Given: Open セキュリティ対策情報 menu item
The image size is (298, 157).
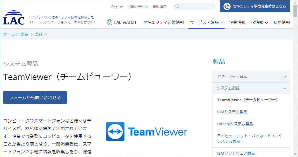Looking at the screenshot, I should pos(163,22).
